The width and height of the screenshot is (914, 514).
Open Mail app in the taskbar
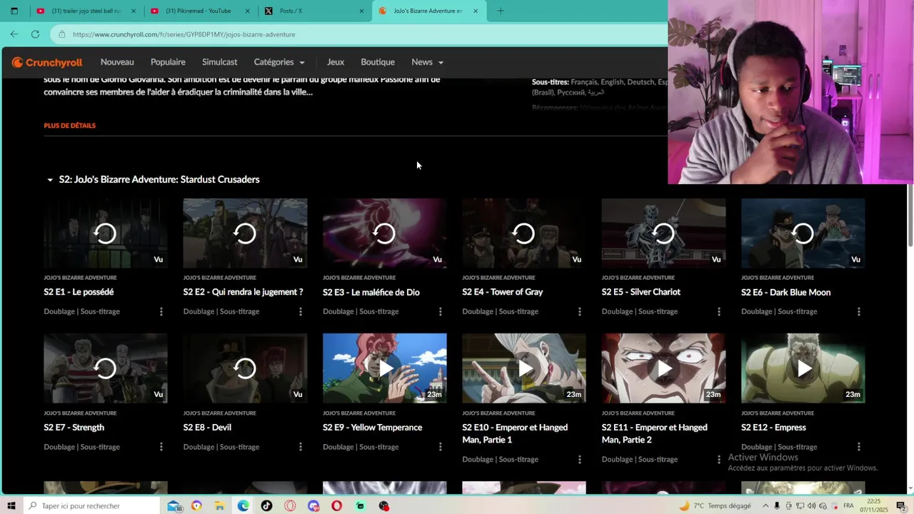pos(174,506)
